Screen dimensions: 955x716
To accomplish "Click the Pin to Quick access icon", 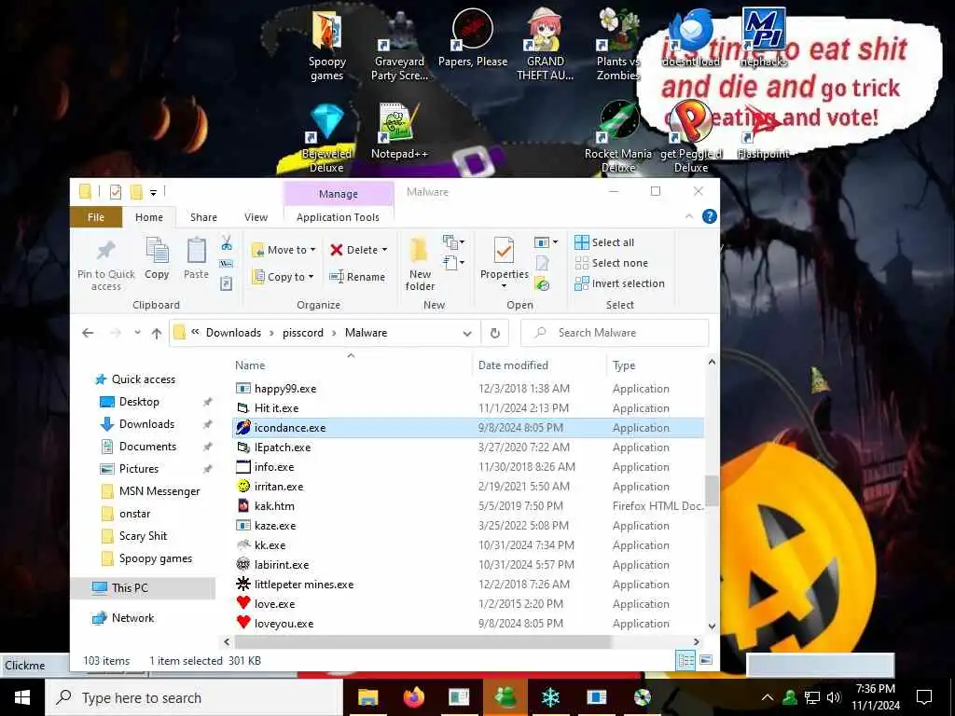I will [x=106, y=250].
